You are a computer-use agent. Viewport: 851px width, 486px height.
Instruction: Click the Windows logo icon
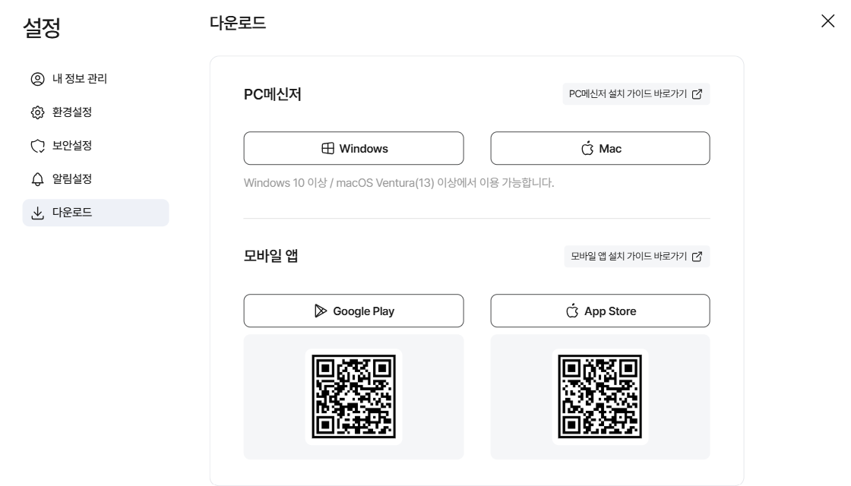pyautogui.click(x=328, y=149)
